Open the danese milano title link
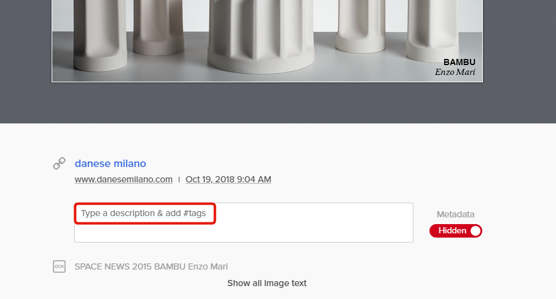 pyautogui.click(x=110, y=163)
